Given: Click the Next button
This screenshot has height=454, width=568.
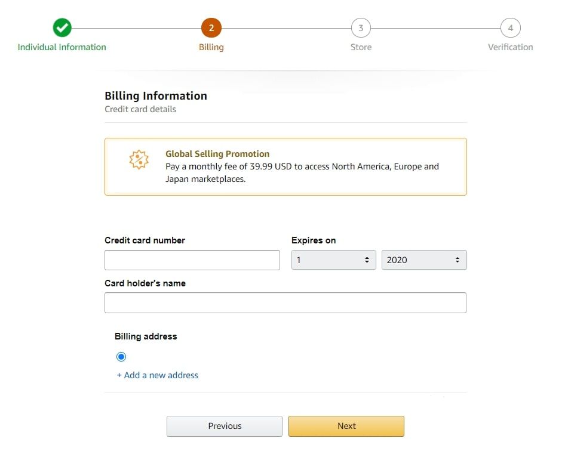Looking at the screenshot, I should (x=346, y=426).
